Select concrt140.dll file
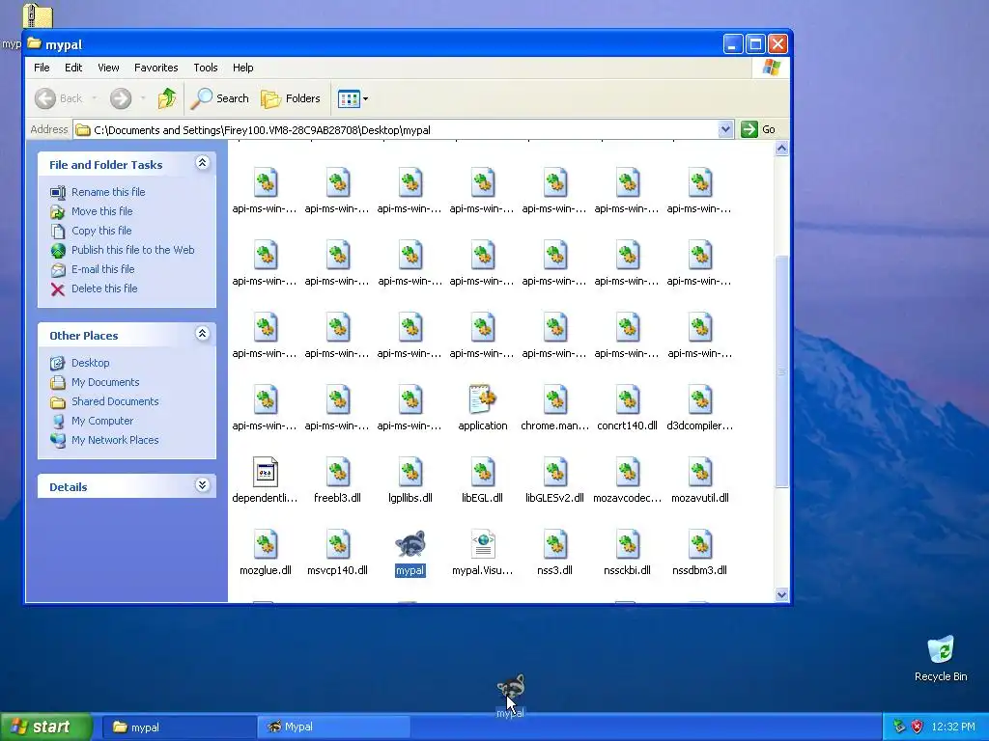This screenshot has width=989, height=741. [627, 407]
